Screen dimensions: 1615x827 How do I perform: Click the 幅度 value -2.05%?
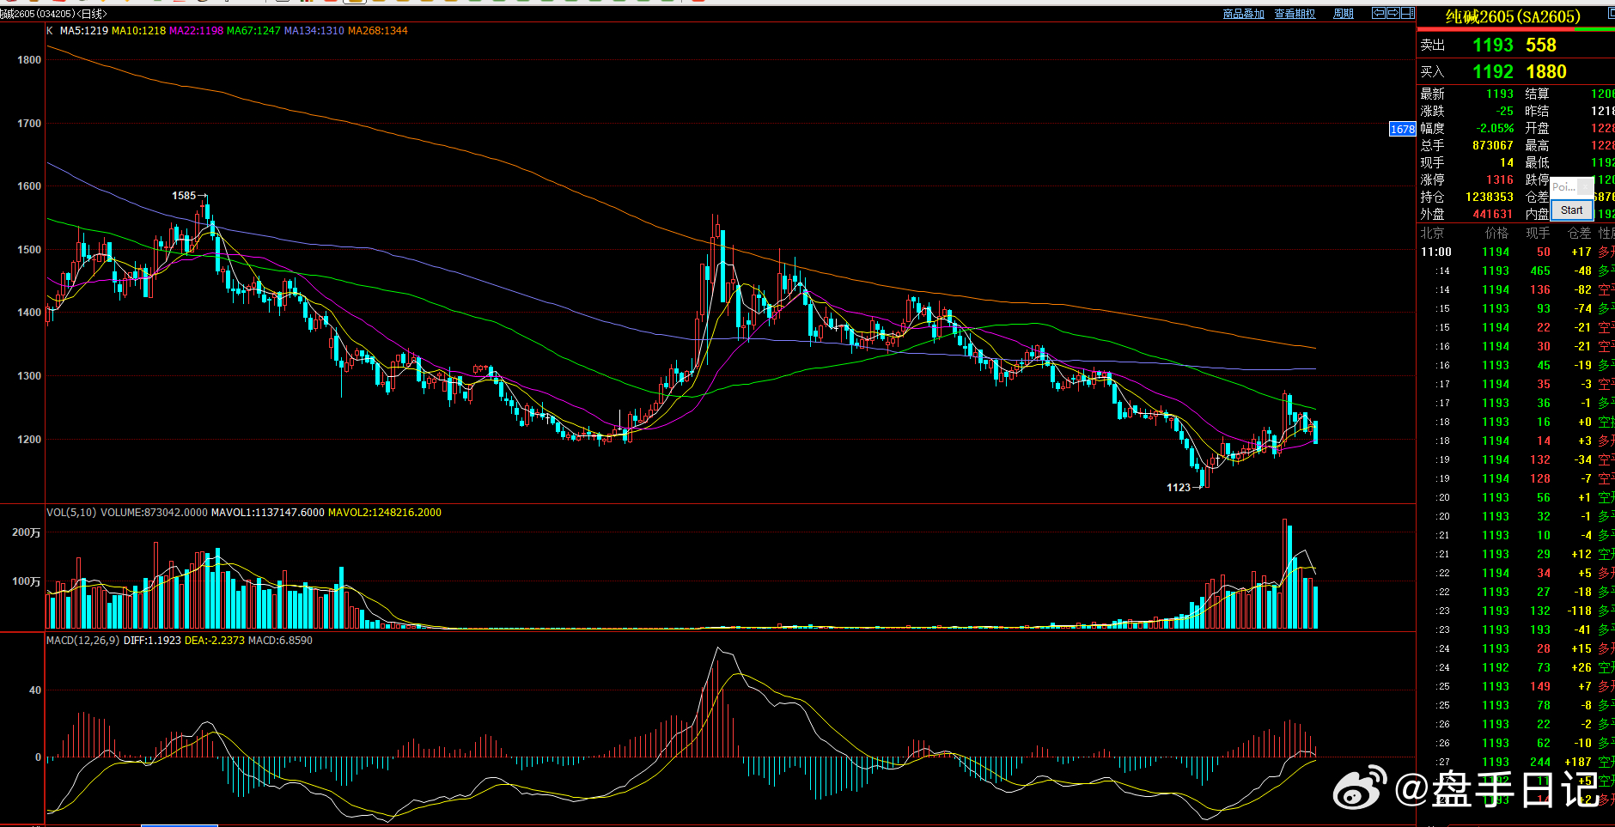(x=1496, y=129)
